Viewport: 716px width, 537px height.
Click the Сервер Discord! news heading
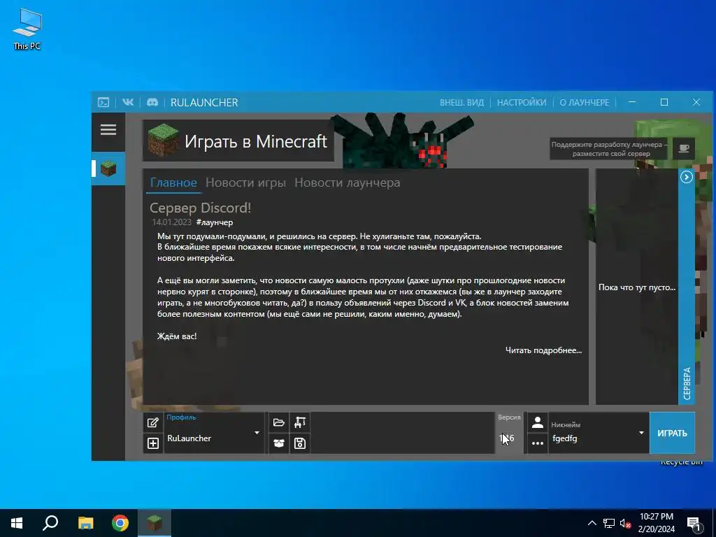coord(201,208)
